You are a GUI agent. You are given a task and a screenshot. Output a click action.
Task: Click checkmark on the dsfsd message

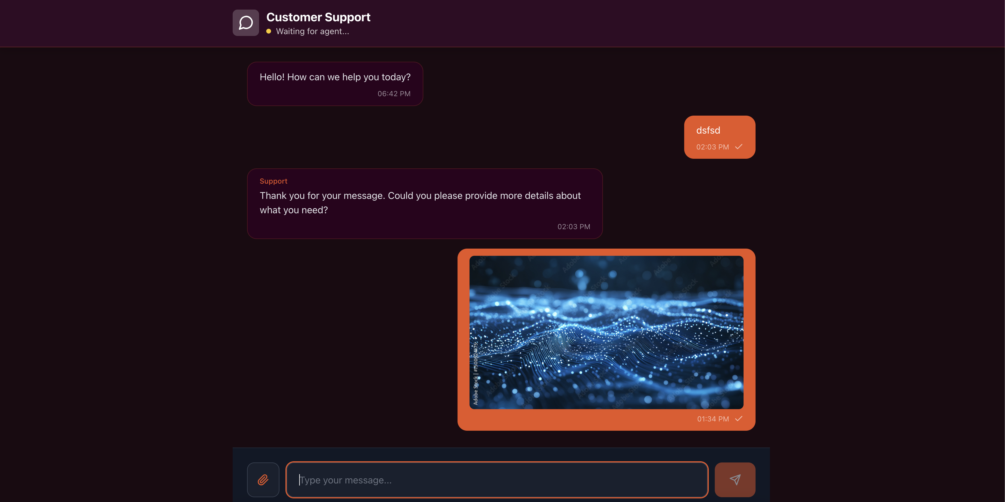738,147
